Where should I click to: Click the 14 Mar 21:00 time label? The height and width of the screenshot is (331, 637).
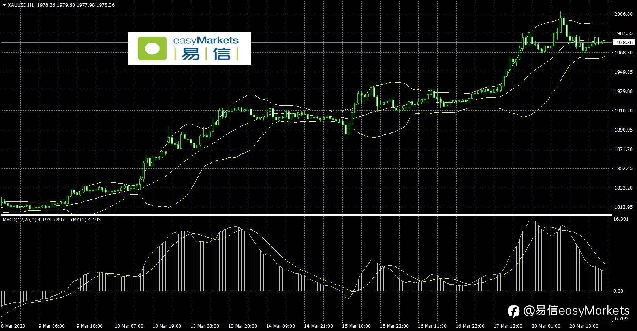(x=318, y=326)
